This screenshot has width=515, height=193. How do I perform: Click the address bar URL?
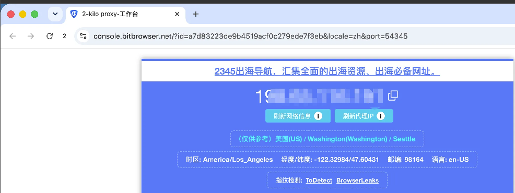point(251,36)
